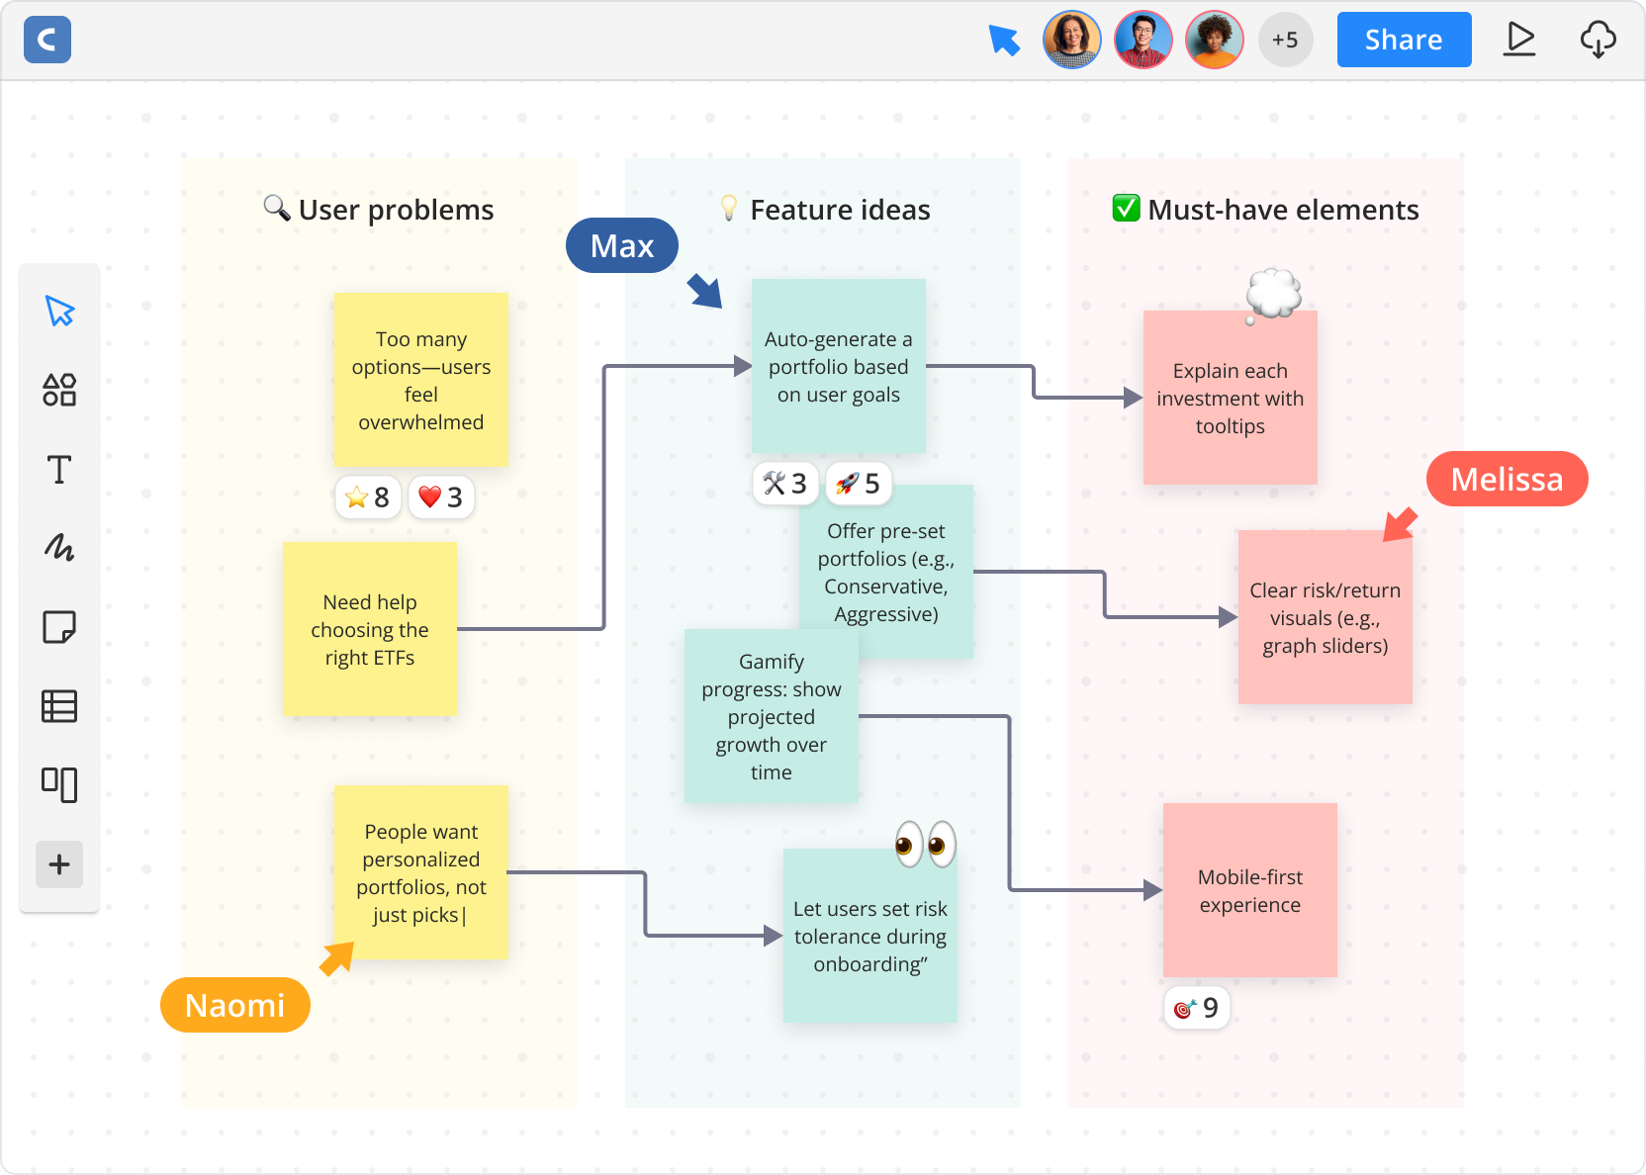Click the collaborator cursor follow icon
The image size is (1646, 1175).
[x=1004, y=40]
